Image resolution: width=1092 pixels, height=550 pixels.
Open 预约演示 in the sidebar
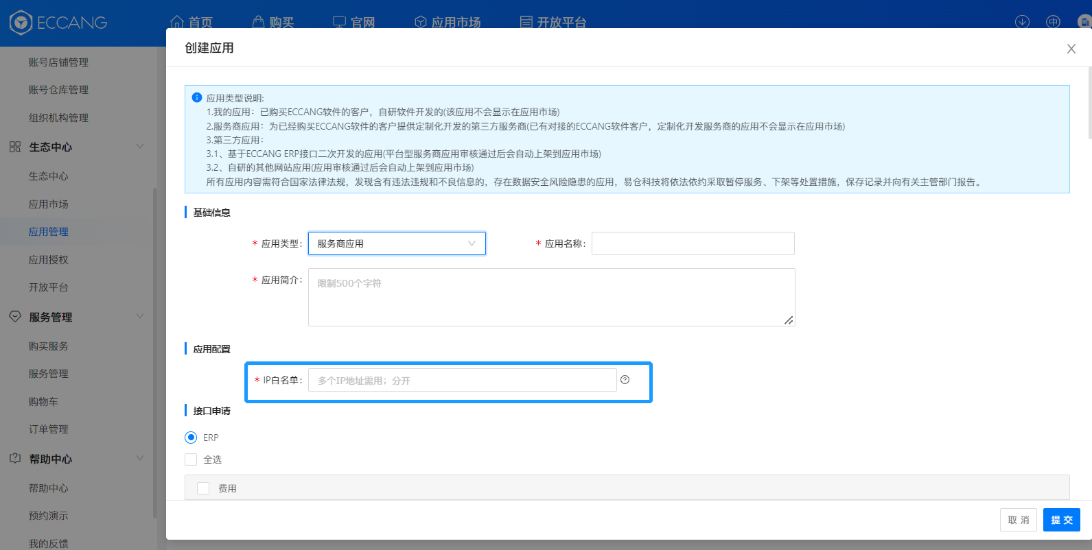coord(48,516)
